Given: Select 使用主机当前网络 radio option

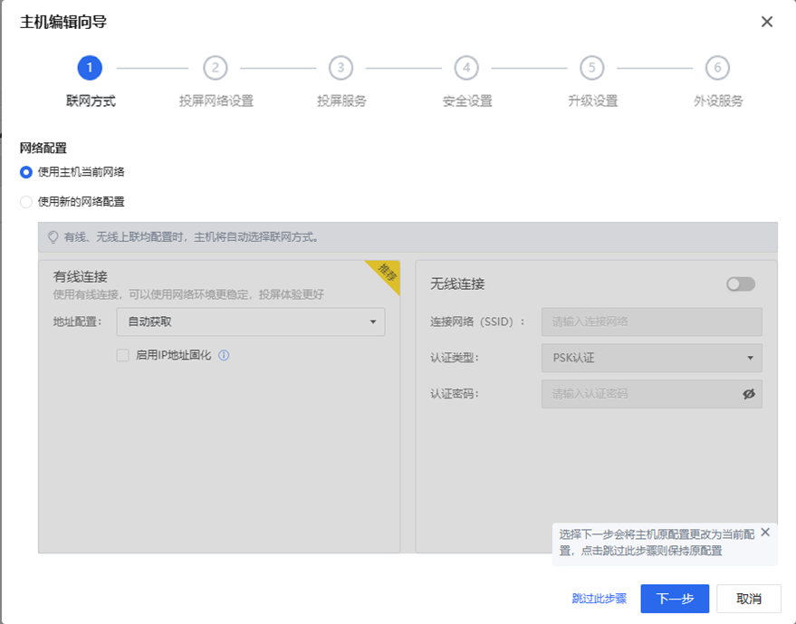Looking at the screenshot, I should coord(26,172).
